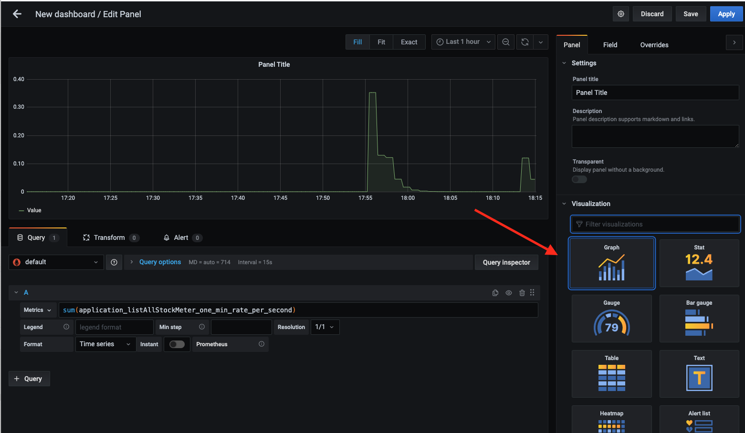Set panel view mode to Exact
The image size is (745, 433).
(409, 42)
